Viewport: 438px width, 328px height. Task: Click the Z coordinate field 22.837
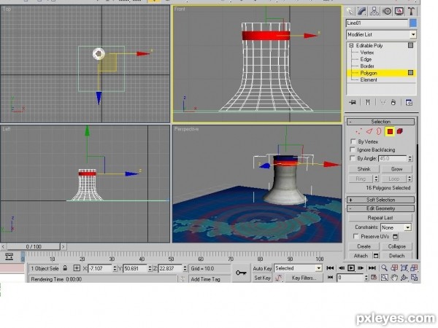coord(170,268)
